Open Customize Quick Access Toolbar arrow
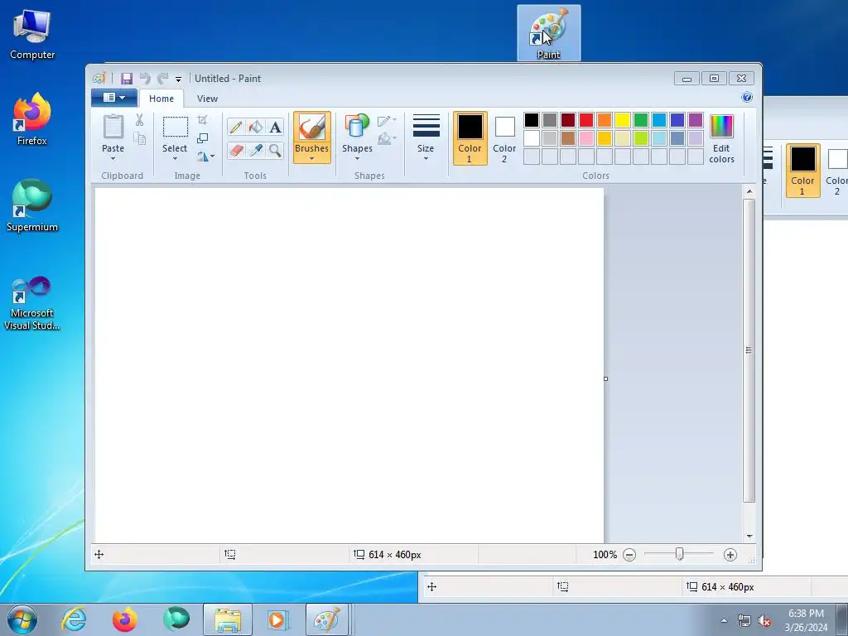 (179, 79)
